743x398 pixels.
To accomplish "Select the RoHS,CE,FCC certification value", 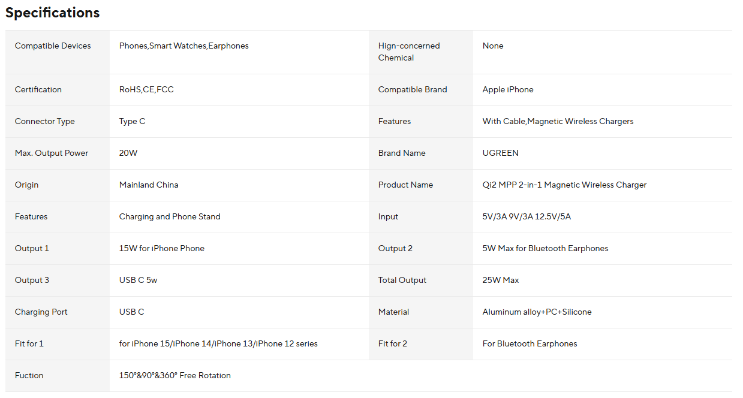I will [146, 89].
